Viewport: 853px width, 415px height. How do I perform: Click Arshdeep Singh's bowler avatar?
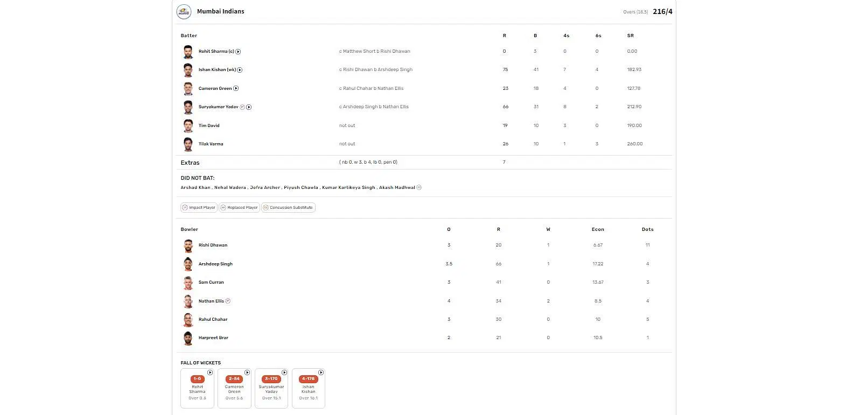coord(188,264)
